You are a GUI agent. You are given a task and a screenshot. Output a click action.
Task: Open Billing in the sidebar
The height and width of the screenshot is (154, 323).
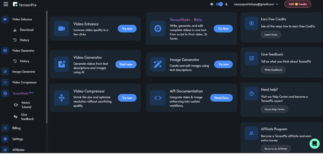[x=16, y=128]
